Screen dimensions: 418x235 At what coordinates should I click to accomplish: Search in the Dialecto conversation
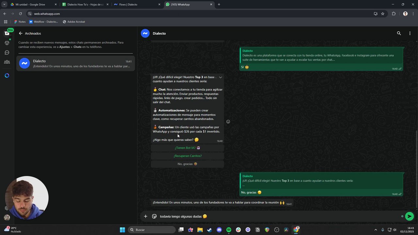[399, 33]
